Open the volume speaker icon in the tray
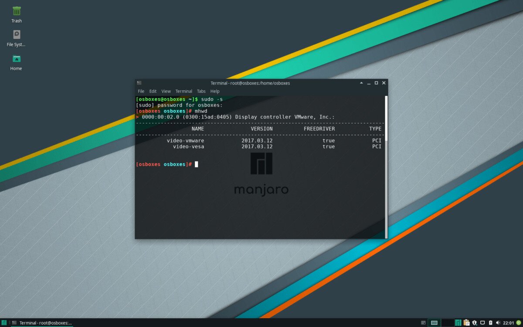The image size is (523, 327). [498, 323]
